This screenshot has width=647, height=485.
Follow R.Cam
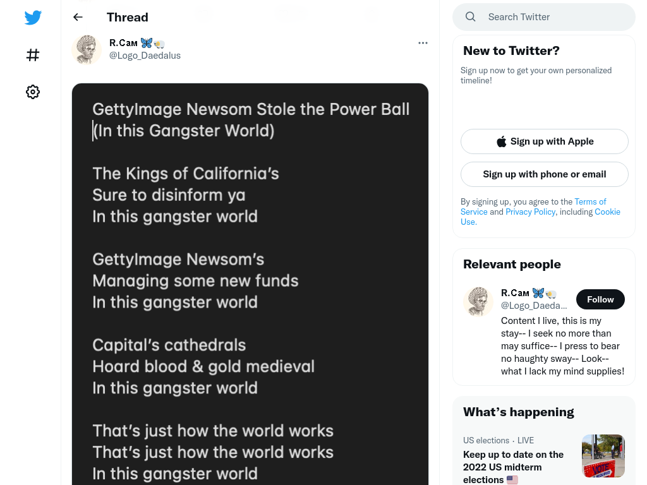[x=600, y=299]
